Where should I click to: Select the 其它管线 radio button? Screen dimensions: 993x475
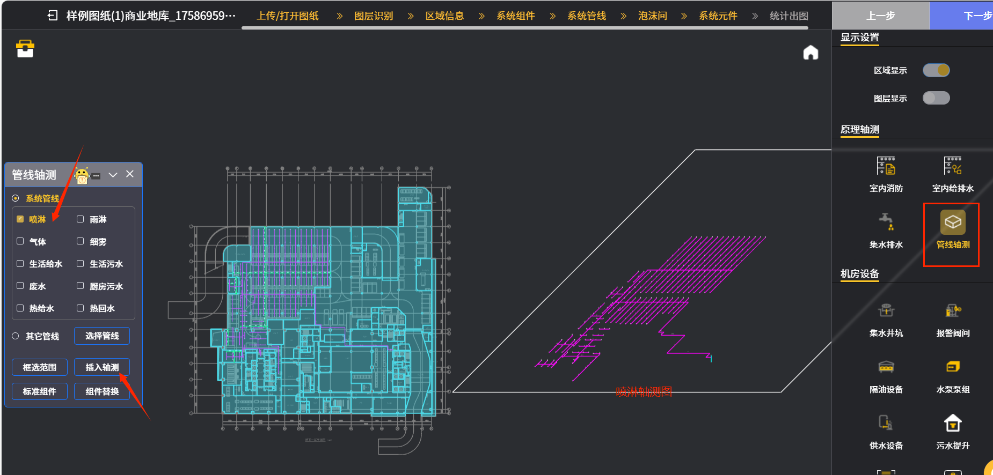click(16, 336)
